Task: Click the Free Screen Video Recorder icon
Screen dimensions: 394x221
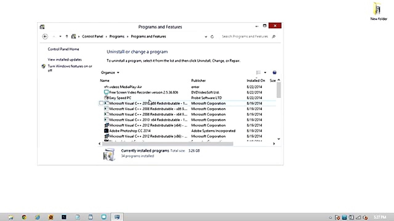Action: click(x=106, y=92)
